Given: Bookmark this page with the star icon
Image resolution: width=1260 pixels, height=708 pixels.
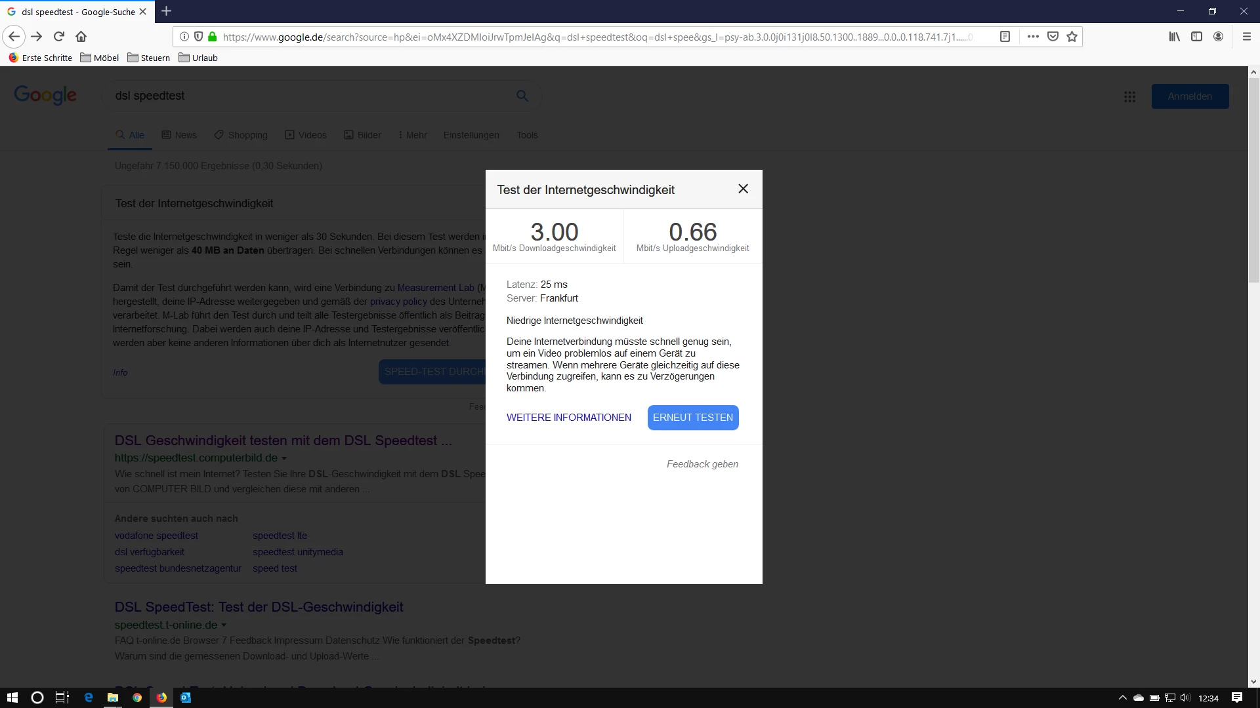Looking at the screenshot, I should (x=1072, y=37).
